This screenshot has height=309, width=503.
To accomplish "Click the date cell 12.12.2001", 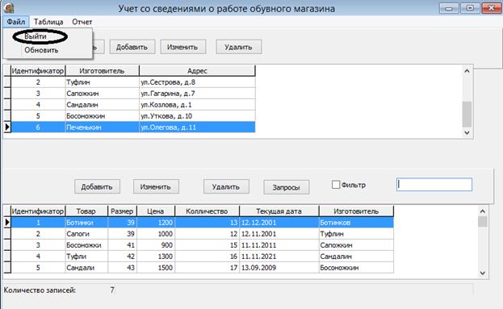I will (279, 223).
